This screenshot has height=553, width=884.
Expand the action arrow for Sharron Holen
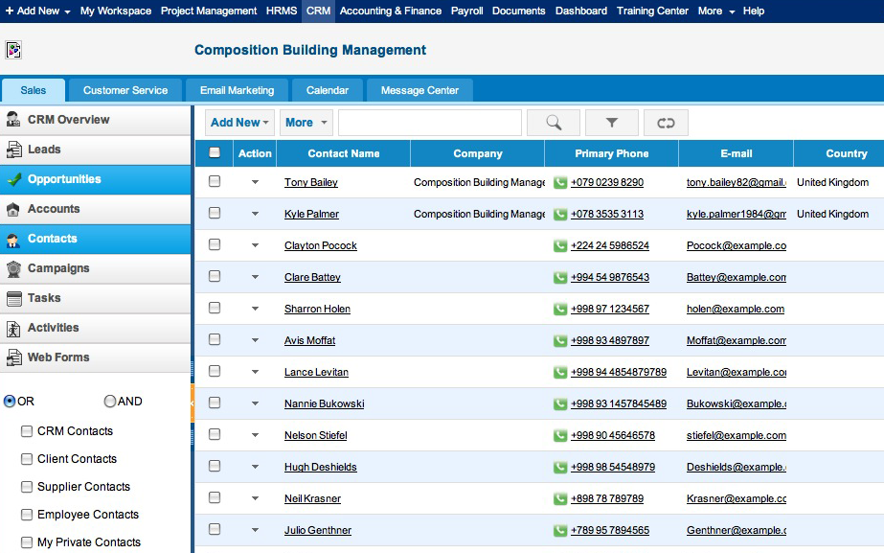[x=255, y=309]
